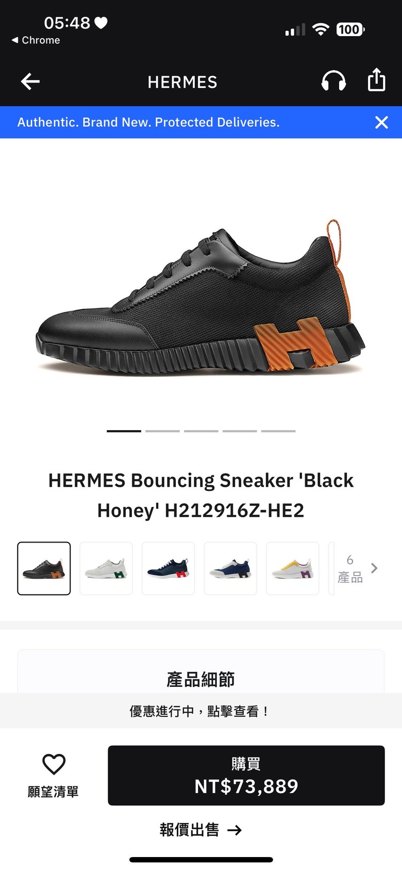Open the 產品細節 section
The height and width of the screenshot is (871, 402).
[x=201, y=679]
